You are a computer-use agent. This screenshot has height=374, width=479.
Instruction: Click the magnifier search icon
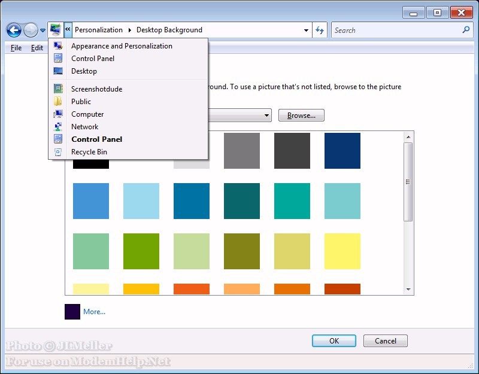[x=466, y=30]
